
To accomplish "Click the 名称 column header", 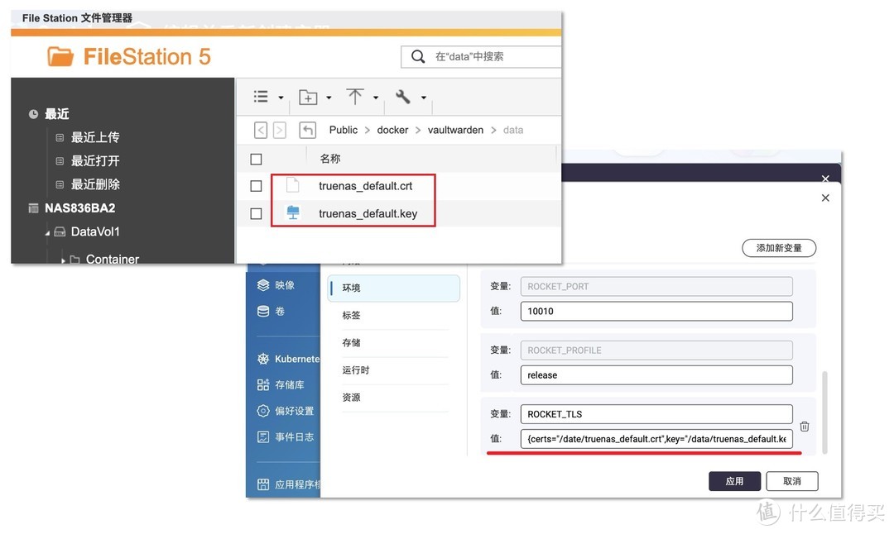I will click(329, 159).
